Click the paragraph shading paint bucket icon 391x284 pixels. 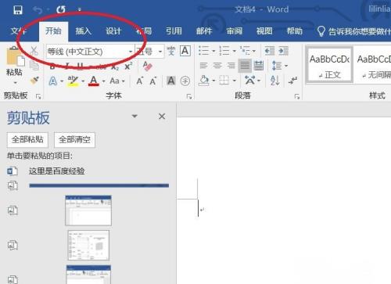point(204,81)
